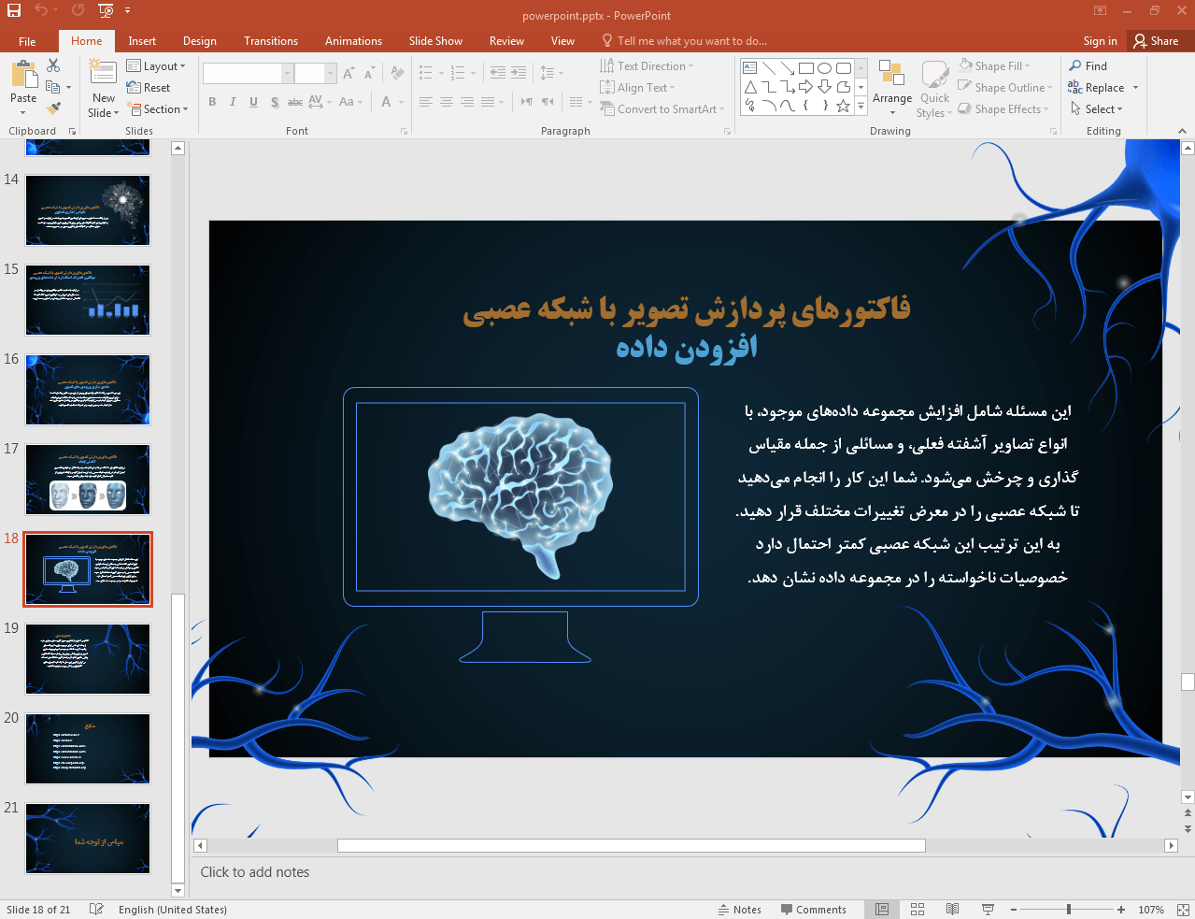Toggle the Notes pane
This screenshot has height=919, width=1195.
[740, 910]
